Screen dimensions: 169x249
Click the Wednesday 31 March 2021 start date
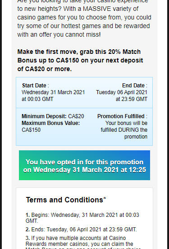coord(53,92)
